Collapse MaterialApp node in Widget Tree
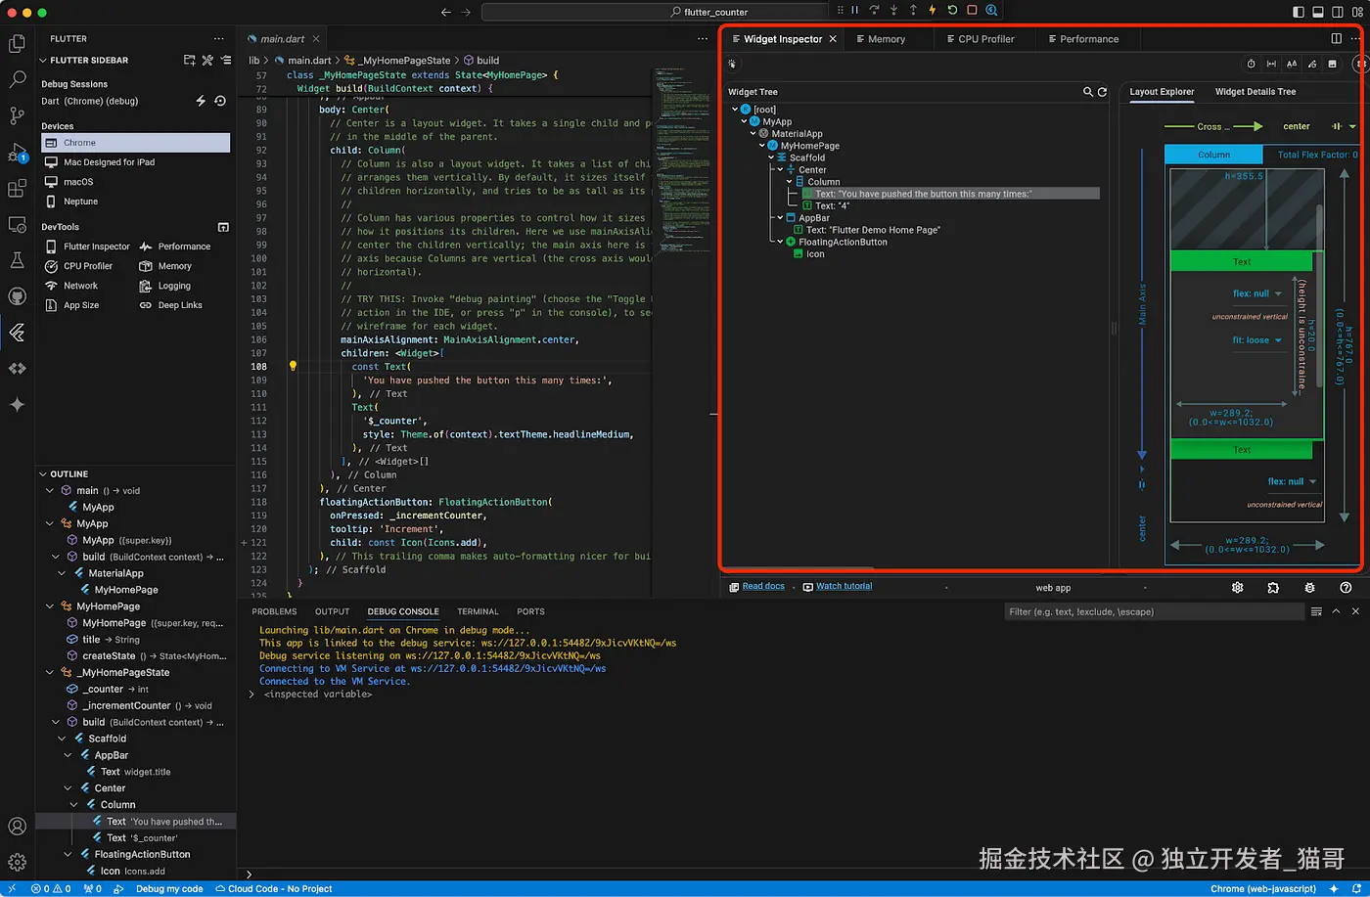 tap(753, 134)
